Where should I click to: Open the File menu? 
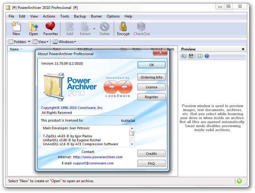coord(11,16)
